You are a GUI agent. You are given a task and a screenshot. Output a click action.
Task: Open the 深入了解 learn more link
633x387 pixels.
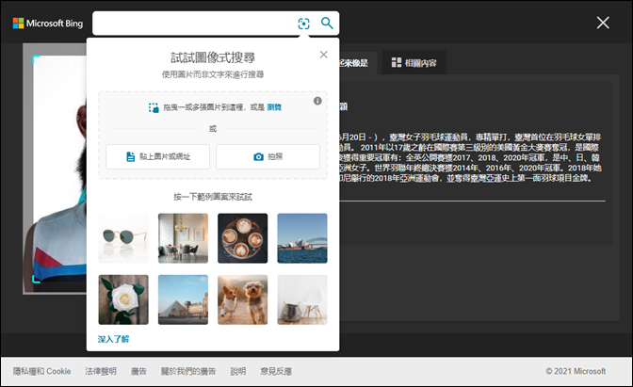point(113,339)
